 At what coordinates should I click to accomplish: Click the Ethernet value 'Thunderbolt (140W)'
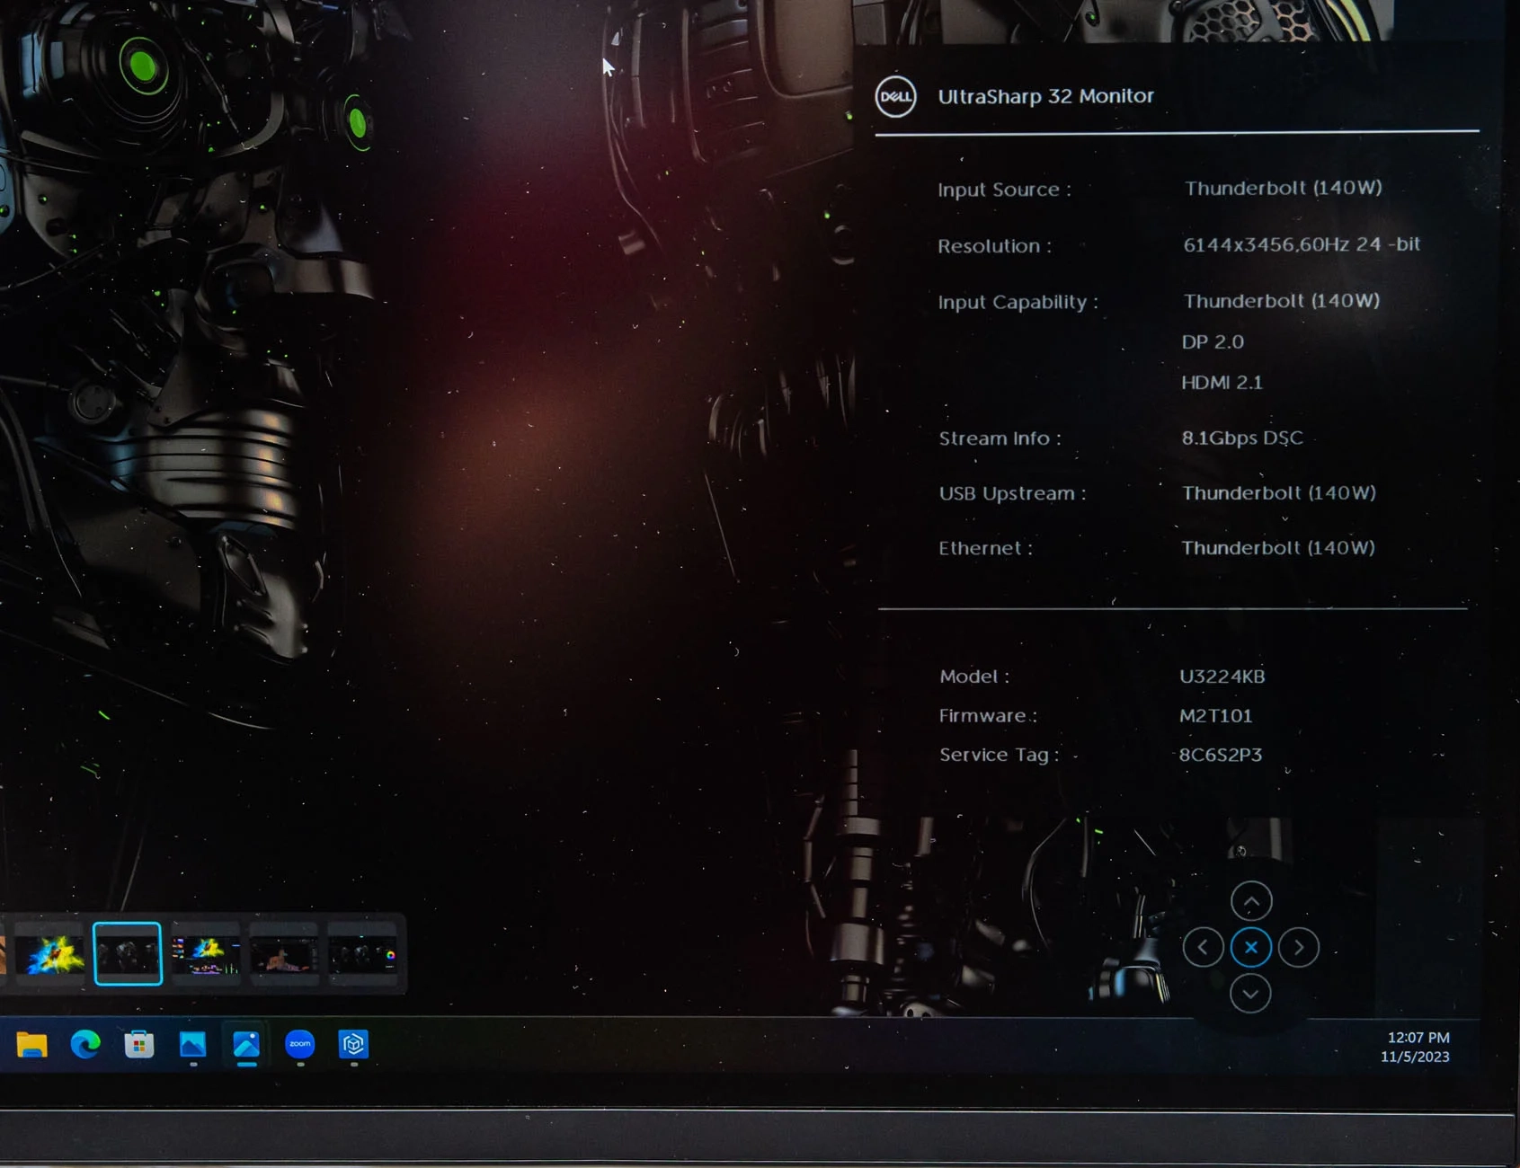pos(1277,548)
